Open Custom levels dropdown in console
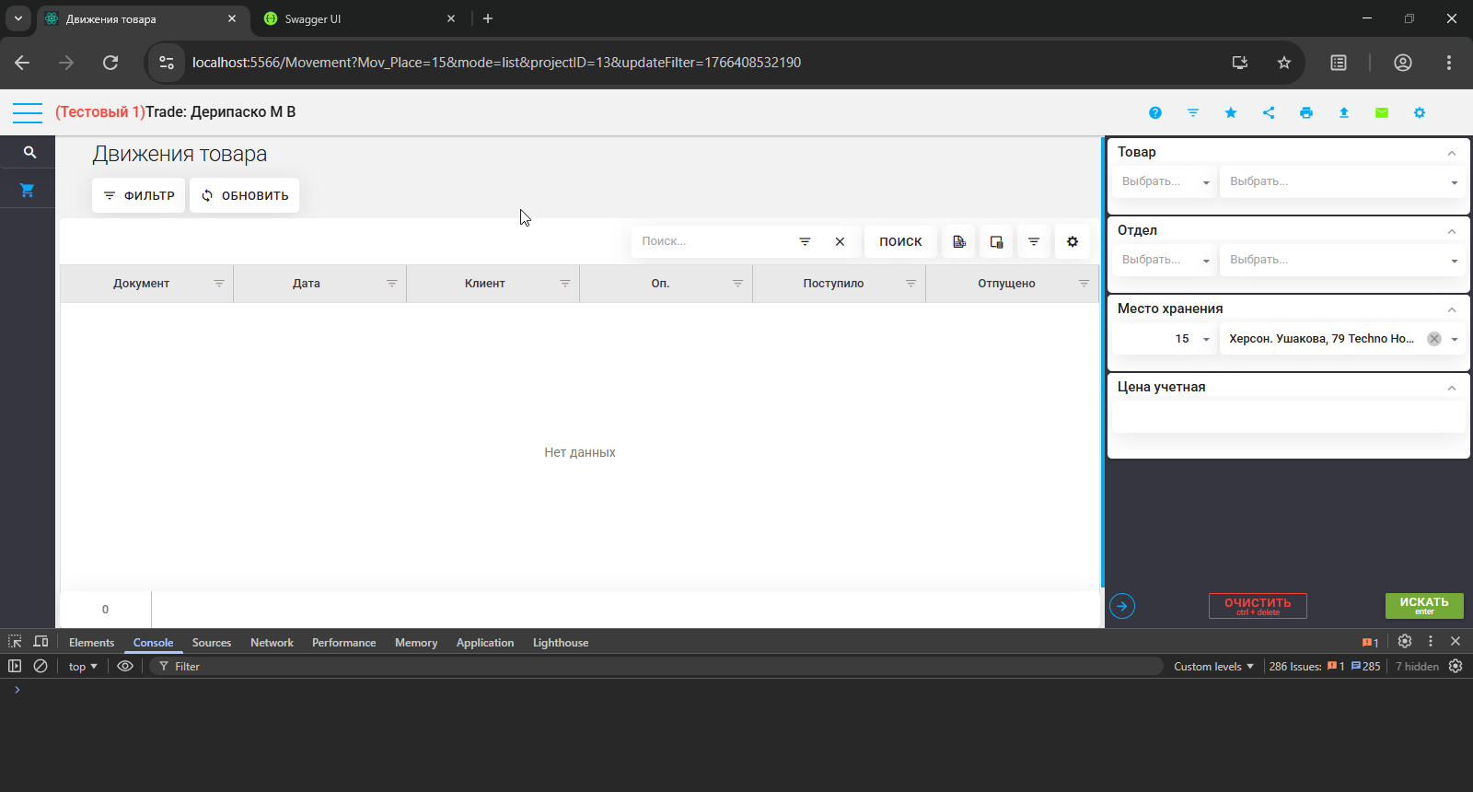Screen dimensions: 1473x792 1213,667
